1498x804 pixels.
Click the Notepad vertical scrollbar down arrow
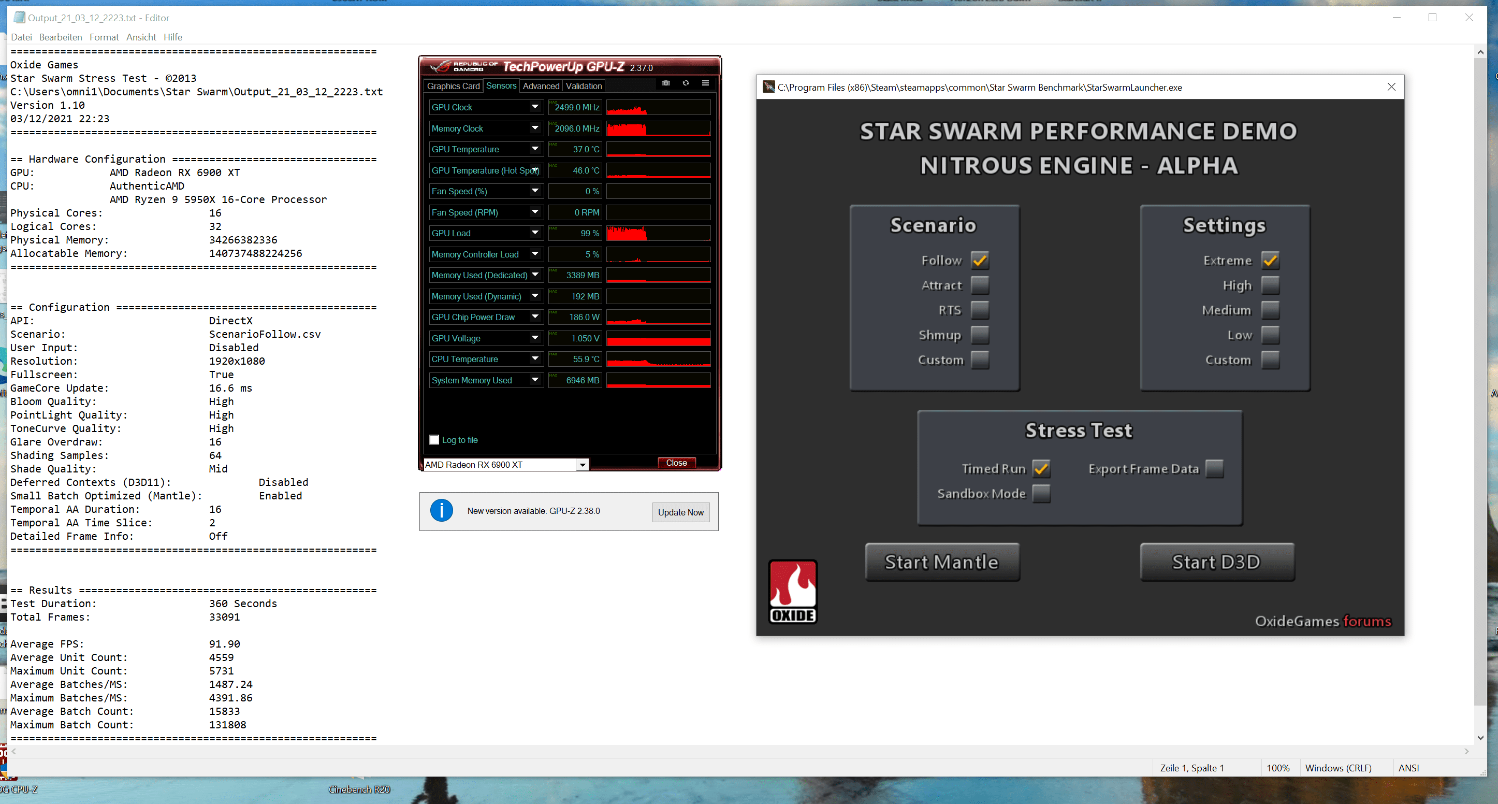[1480, 738]
